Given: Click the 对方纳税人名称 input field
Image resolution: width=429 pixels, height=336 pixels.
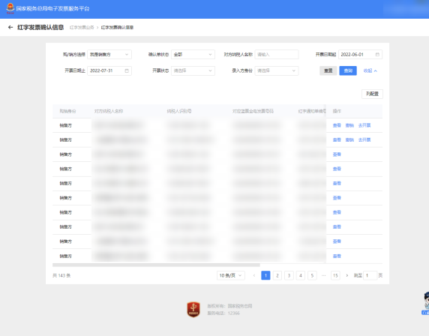Looking at the screenshot, I should [x=277, y=55].
